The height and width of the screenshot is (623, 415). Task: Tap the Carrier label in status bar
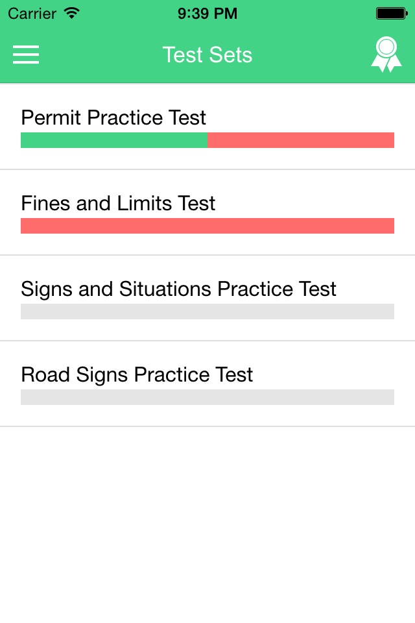[x=32, y=13]
